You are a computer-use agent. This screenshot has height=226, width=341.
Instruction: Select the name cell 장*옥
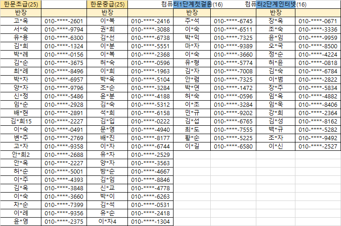coord(275,21)
